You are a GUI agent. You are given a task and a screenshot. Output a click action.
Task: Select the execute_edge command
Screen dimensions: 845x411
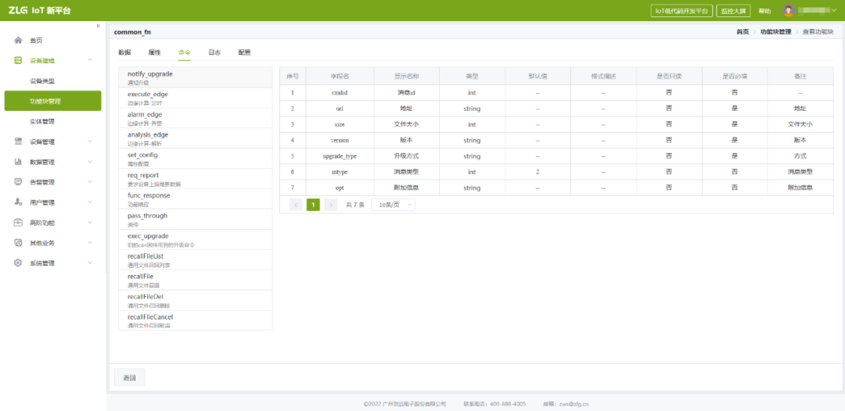pyautogui.click(x=196, y=98)
